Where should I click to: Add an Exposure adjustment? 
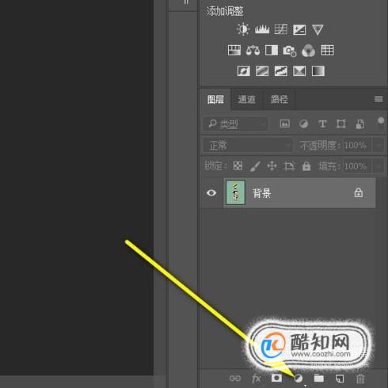[299, 30]
